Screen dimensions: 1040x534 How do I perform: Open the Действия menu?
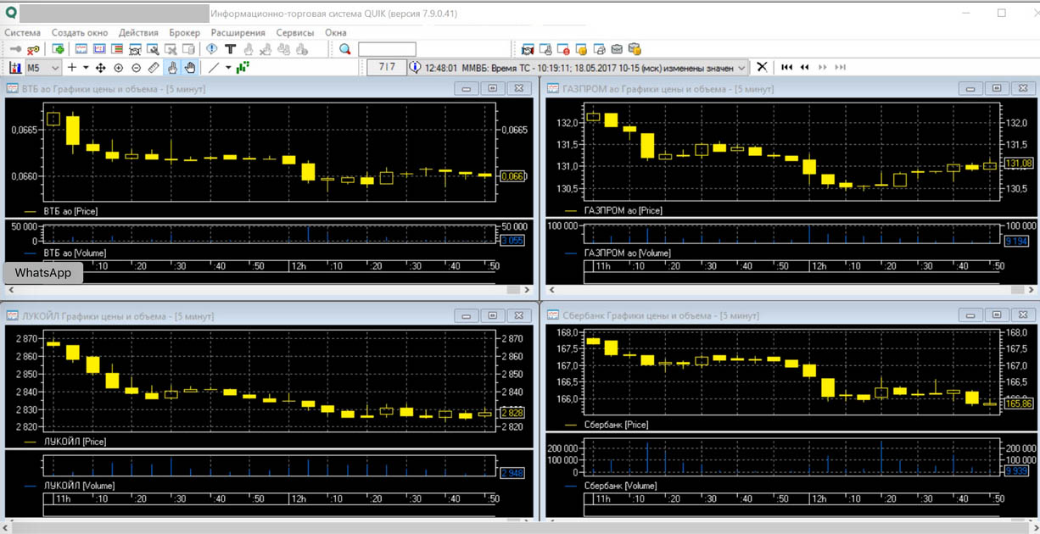coord(138,32)
